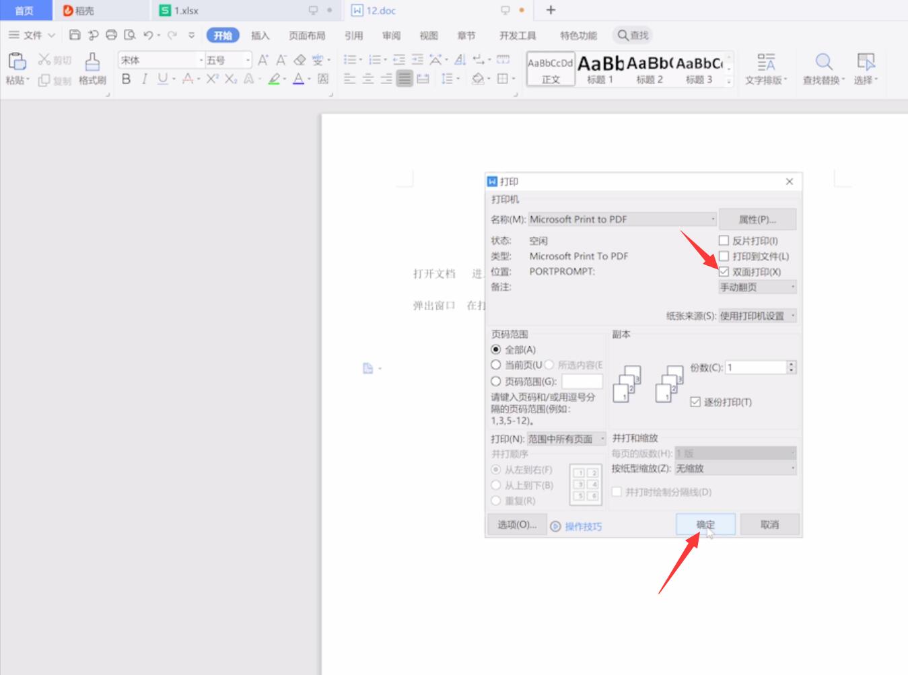
Task: Uncheck the 双面打印 checkbox
Action: (x=724, y=272)
